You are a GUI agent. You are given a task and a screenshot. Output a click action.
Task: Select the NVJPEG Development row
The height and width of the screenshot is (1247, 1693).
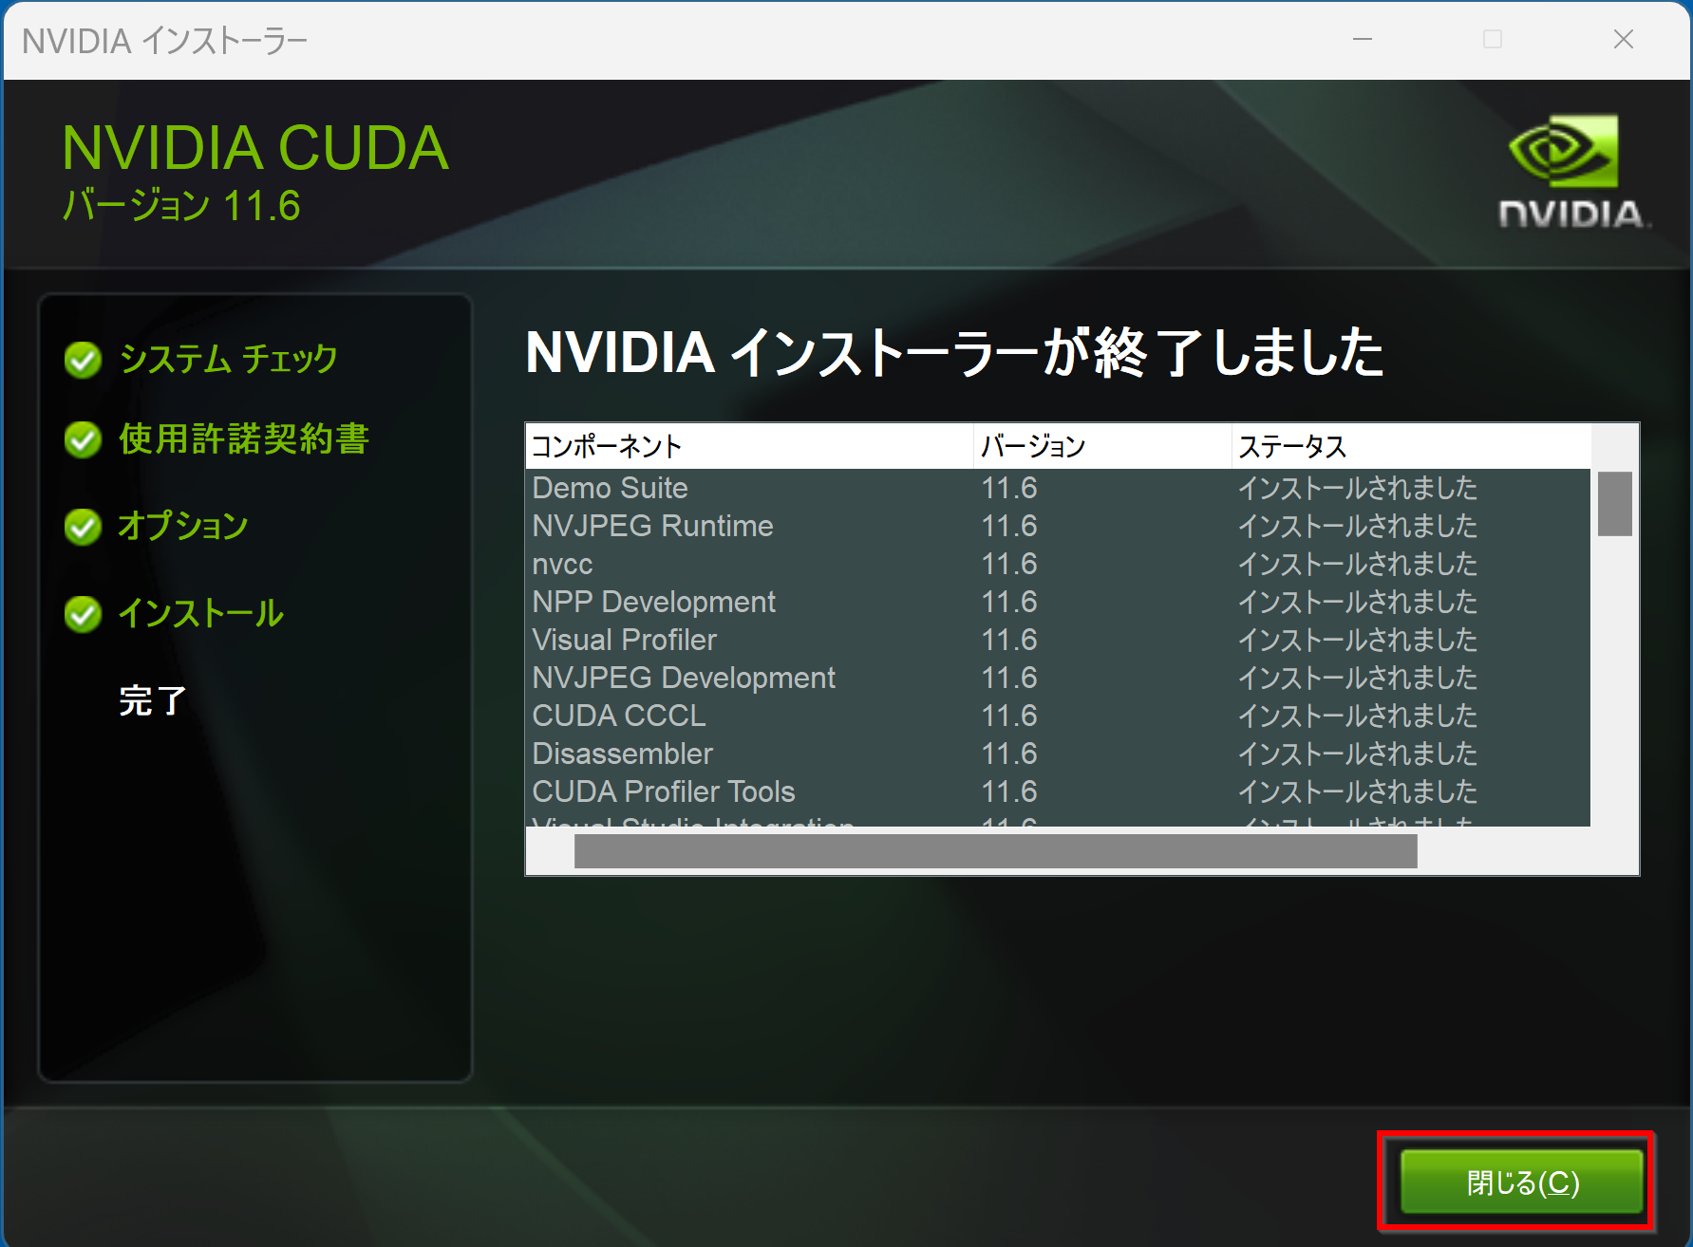[x=1058, y=678]
